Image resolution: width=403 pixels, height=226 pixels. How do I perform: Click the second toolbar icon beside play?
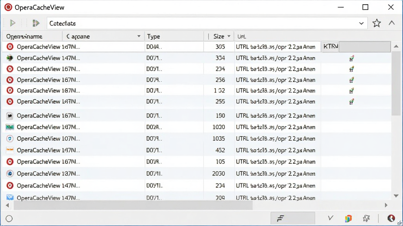tap(36, 23)
